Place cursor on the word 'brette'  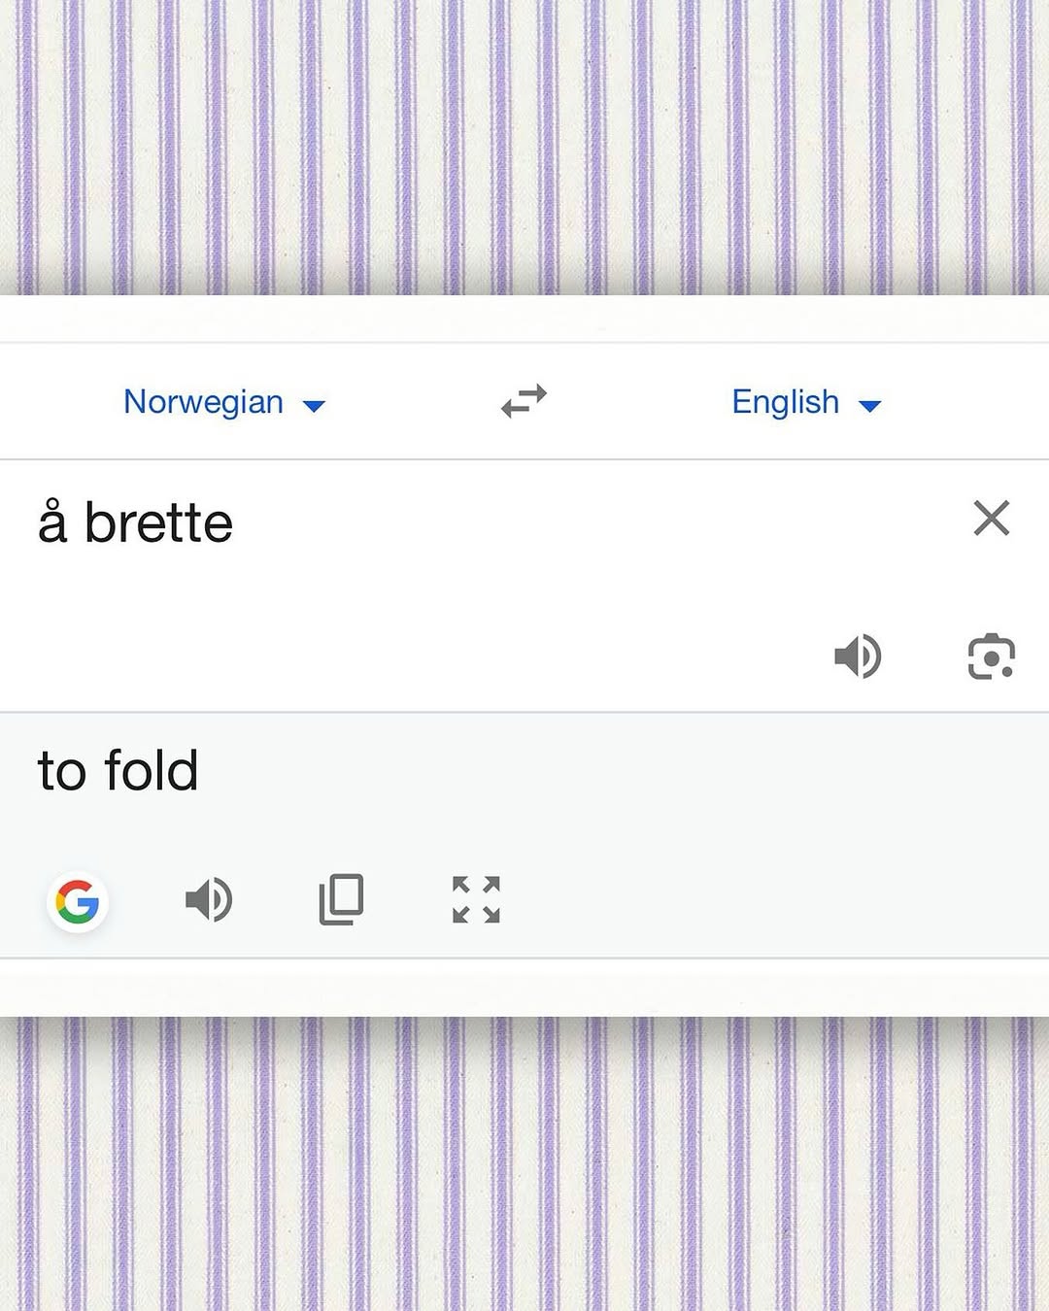tap(158, 522)
